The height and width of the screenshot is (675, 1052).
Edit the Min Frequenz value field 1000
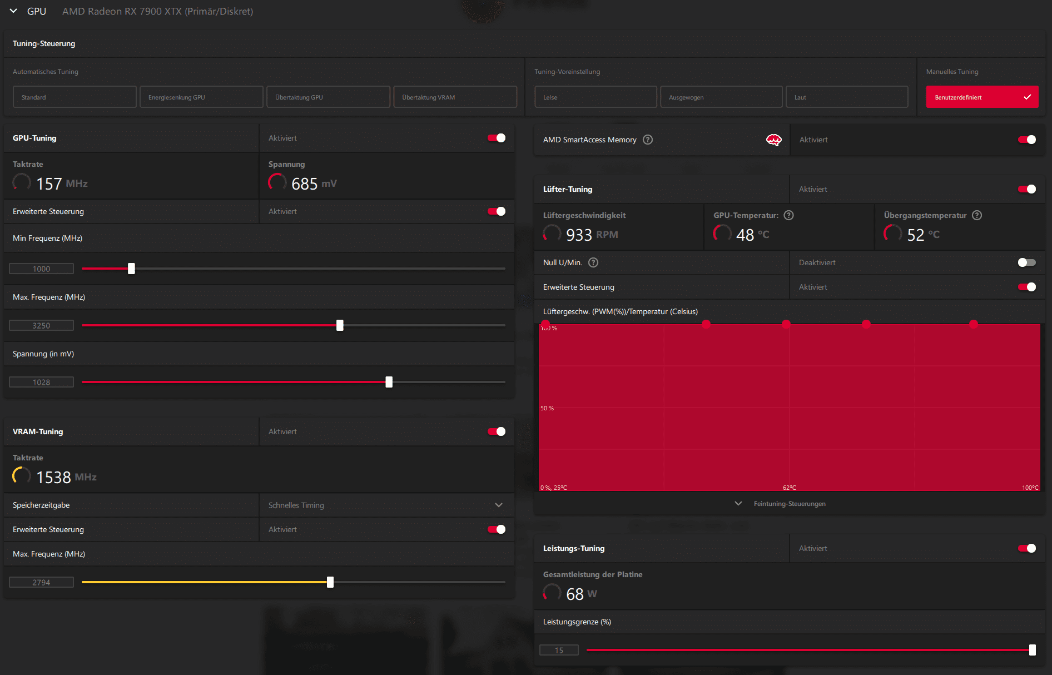click(x=41, y=269)
